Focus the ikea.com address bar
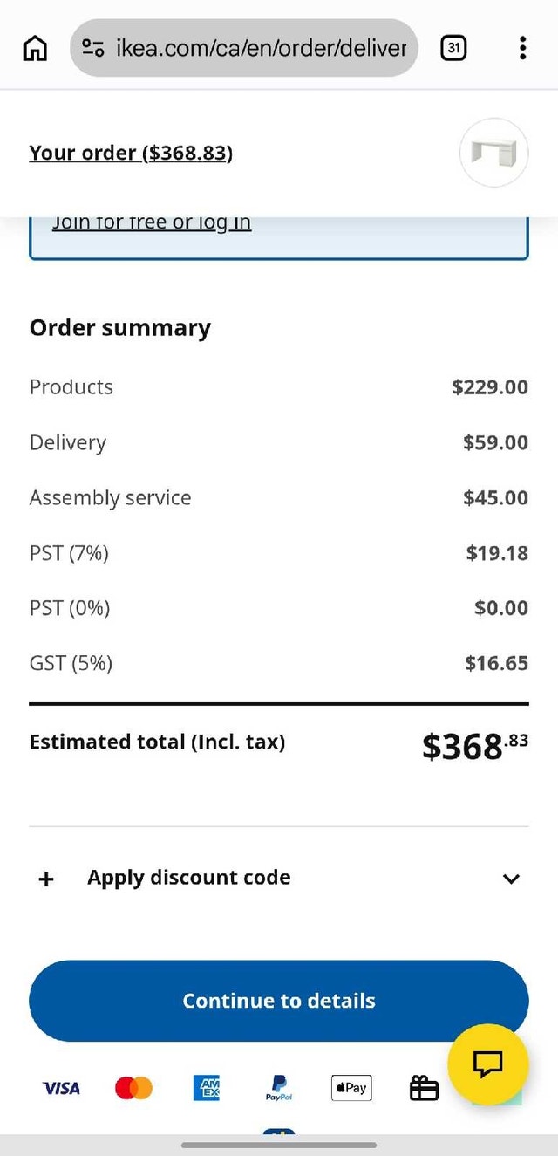Viewport: 558px width, 1156px height. click(244, 48)
